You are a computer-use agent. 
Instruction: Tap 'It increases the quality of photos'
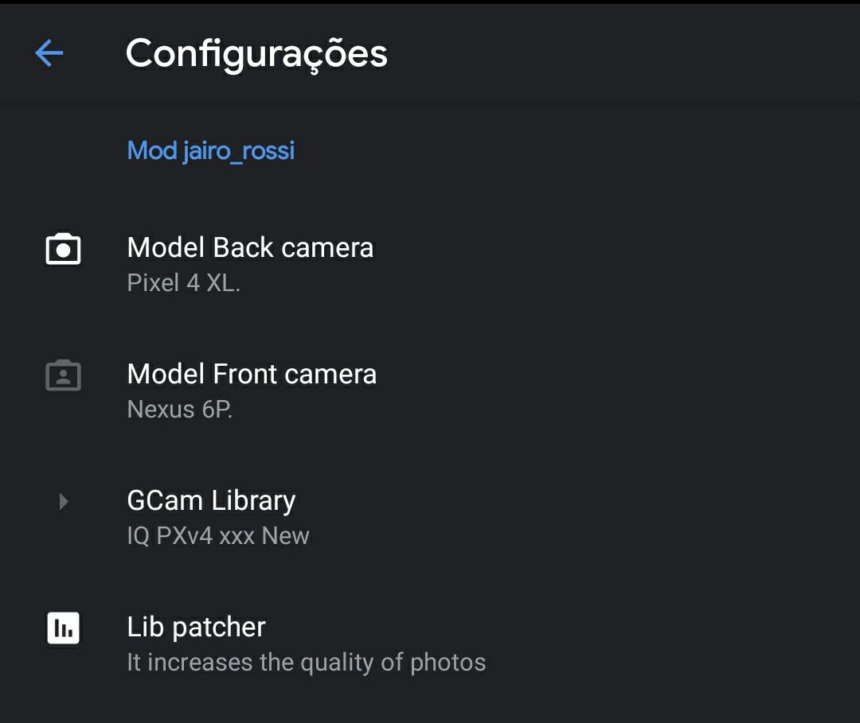tap(307, 663)
